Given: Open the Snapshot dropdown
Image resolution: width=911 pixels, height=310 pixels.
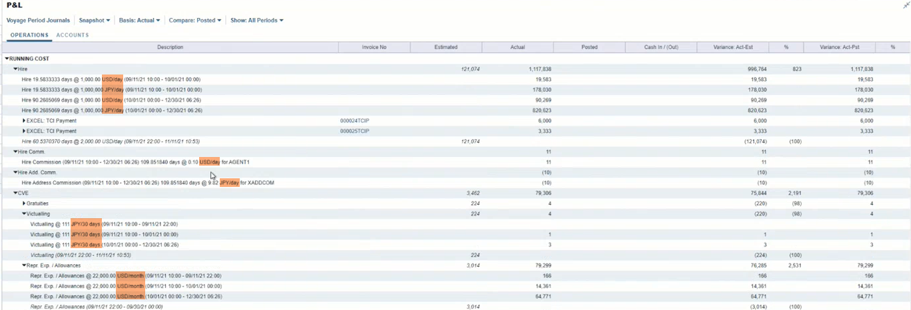Looking at the screenshot, I should (95, 21).
